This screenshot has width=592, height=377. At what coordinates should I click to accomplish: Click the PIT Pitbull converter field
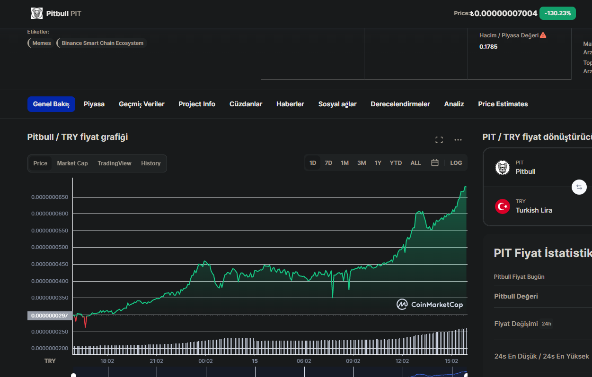(x=538, y=167)
